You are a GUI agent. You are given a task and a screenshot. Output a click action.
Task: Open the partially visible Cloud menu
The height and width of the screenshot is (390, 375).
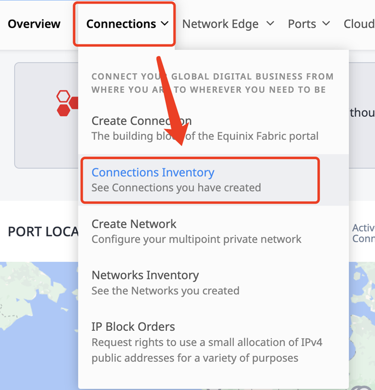(x=359, y=24)
